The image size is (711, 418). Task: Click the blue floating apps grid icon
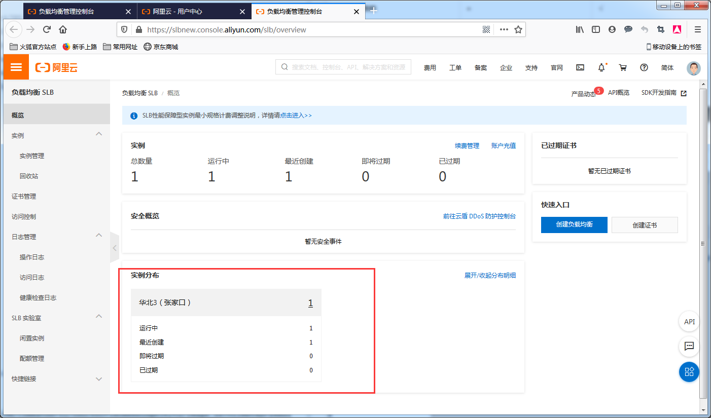[689, 372]
